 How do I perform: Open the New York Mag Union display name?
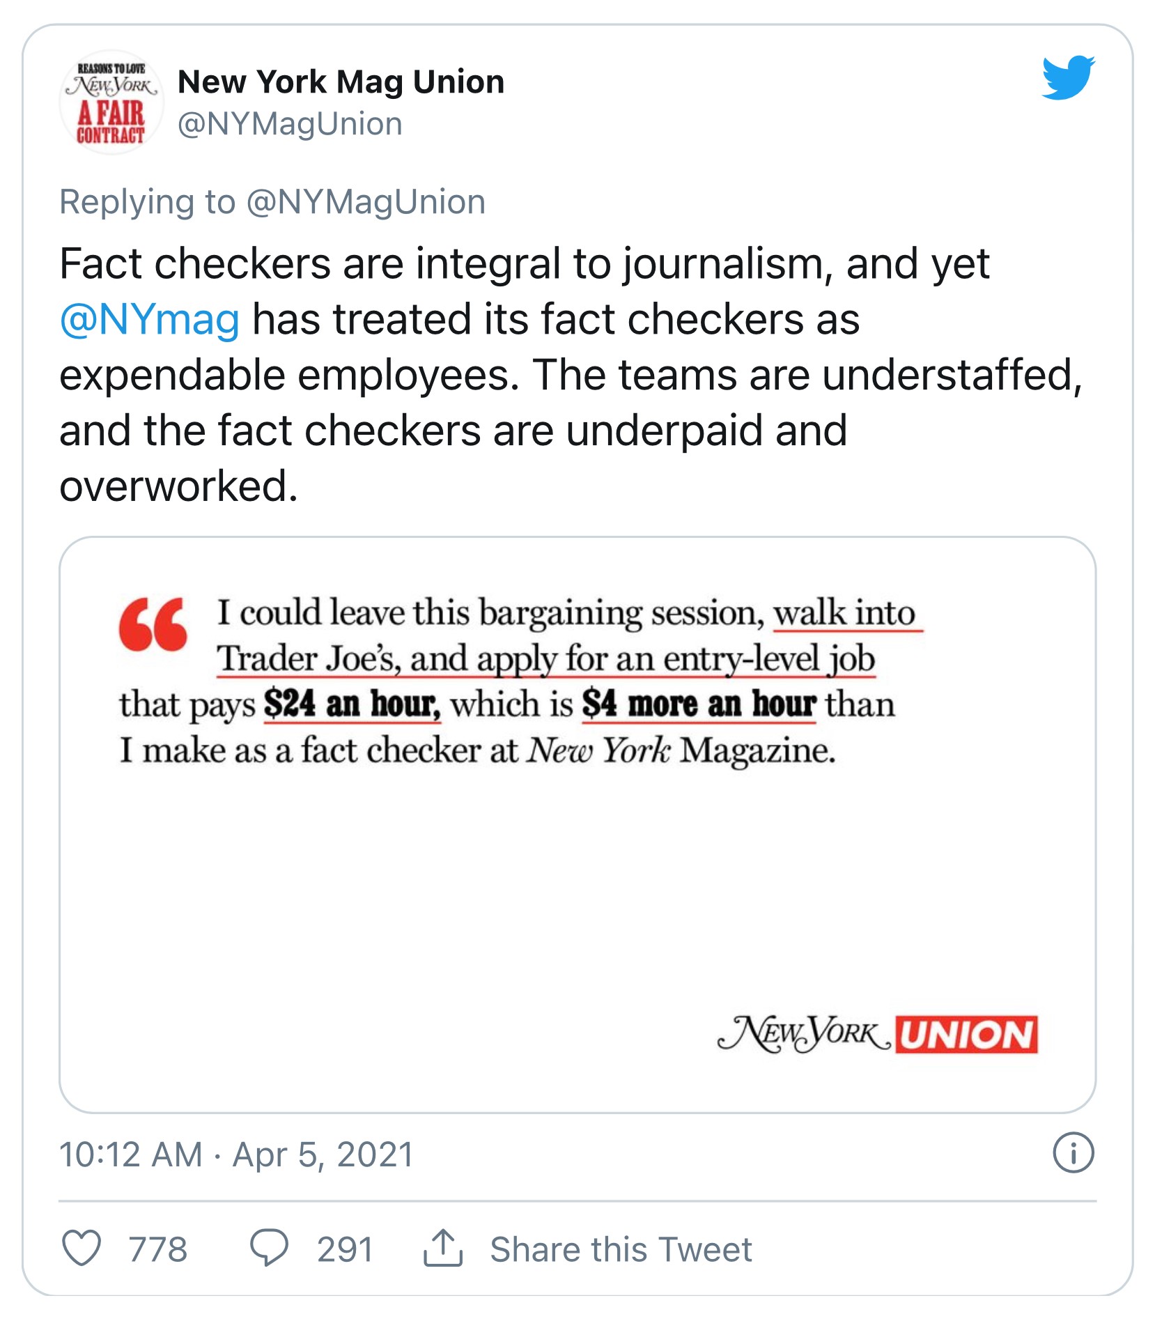pyautogui.click(x=341, y=82)
